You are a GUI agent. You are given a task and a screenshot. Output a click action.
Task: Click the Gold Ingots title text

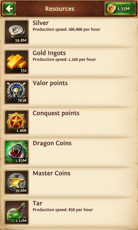point(49,53)
